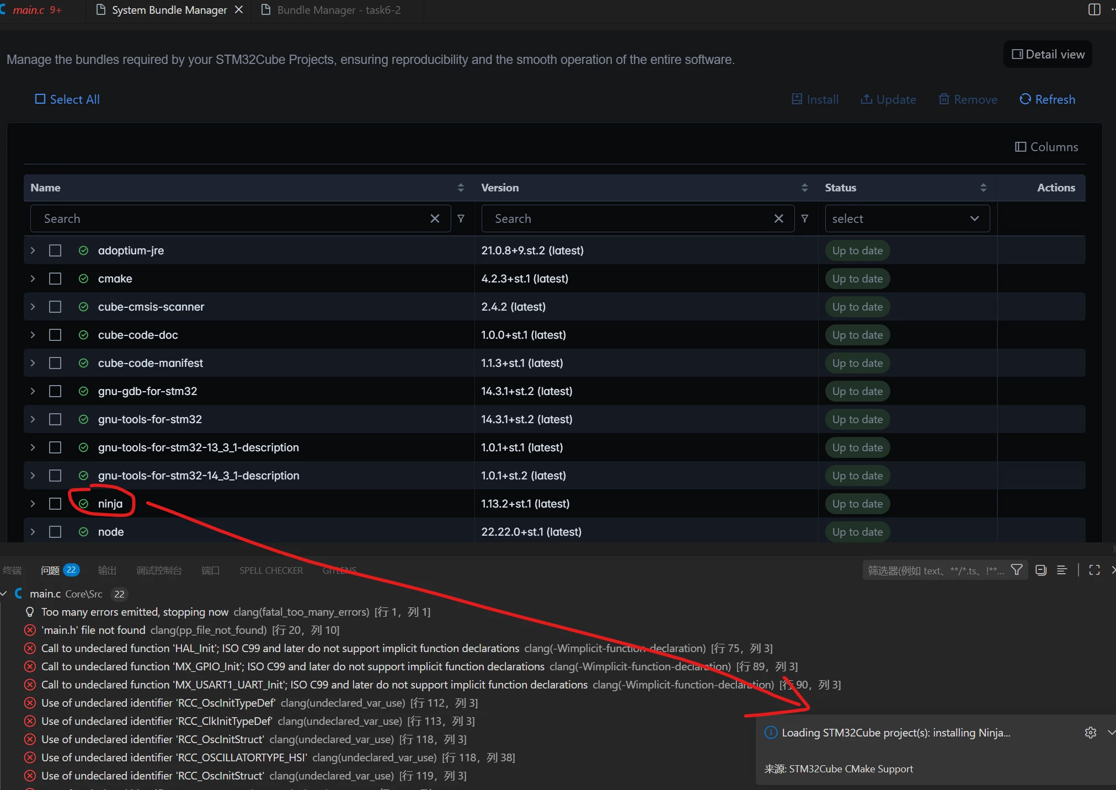This screenshot has width=1116, height=790.
Task: Open the Version column filter
Action: coord(804,218)
